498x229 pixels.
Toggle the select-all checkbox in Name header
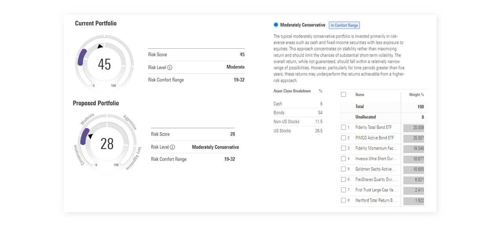point(343,95)
